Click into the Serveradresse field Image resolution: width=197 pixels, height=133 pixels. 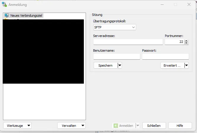(x=128, y=42)
